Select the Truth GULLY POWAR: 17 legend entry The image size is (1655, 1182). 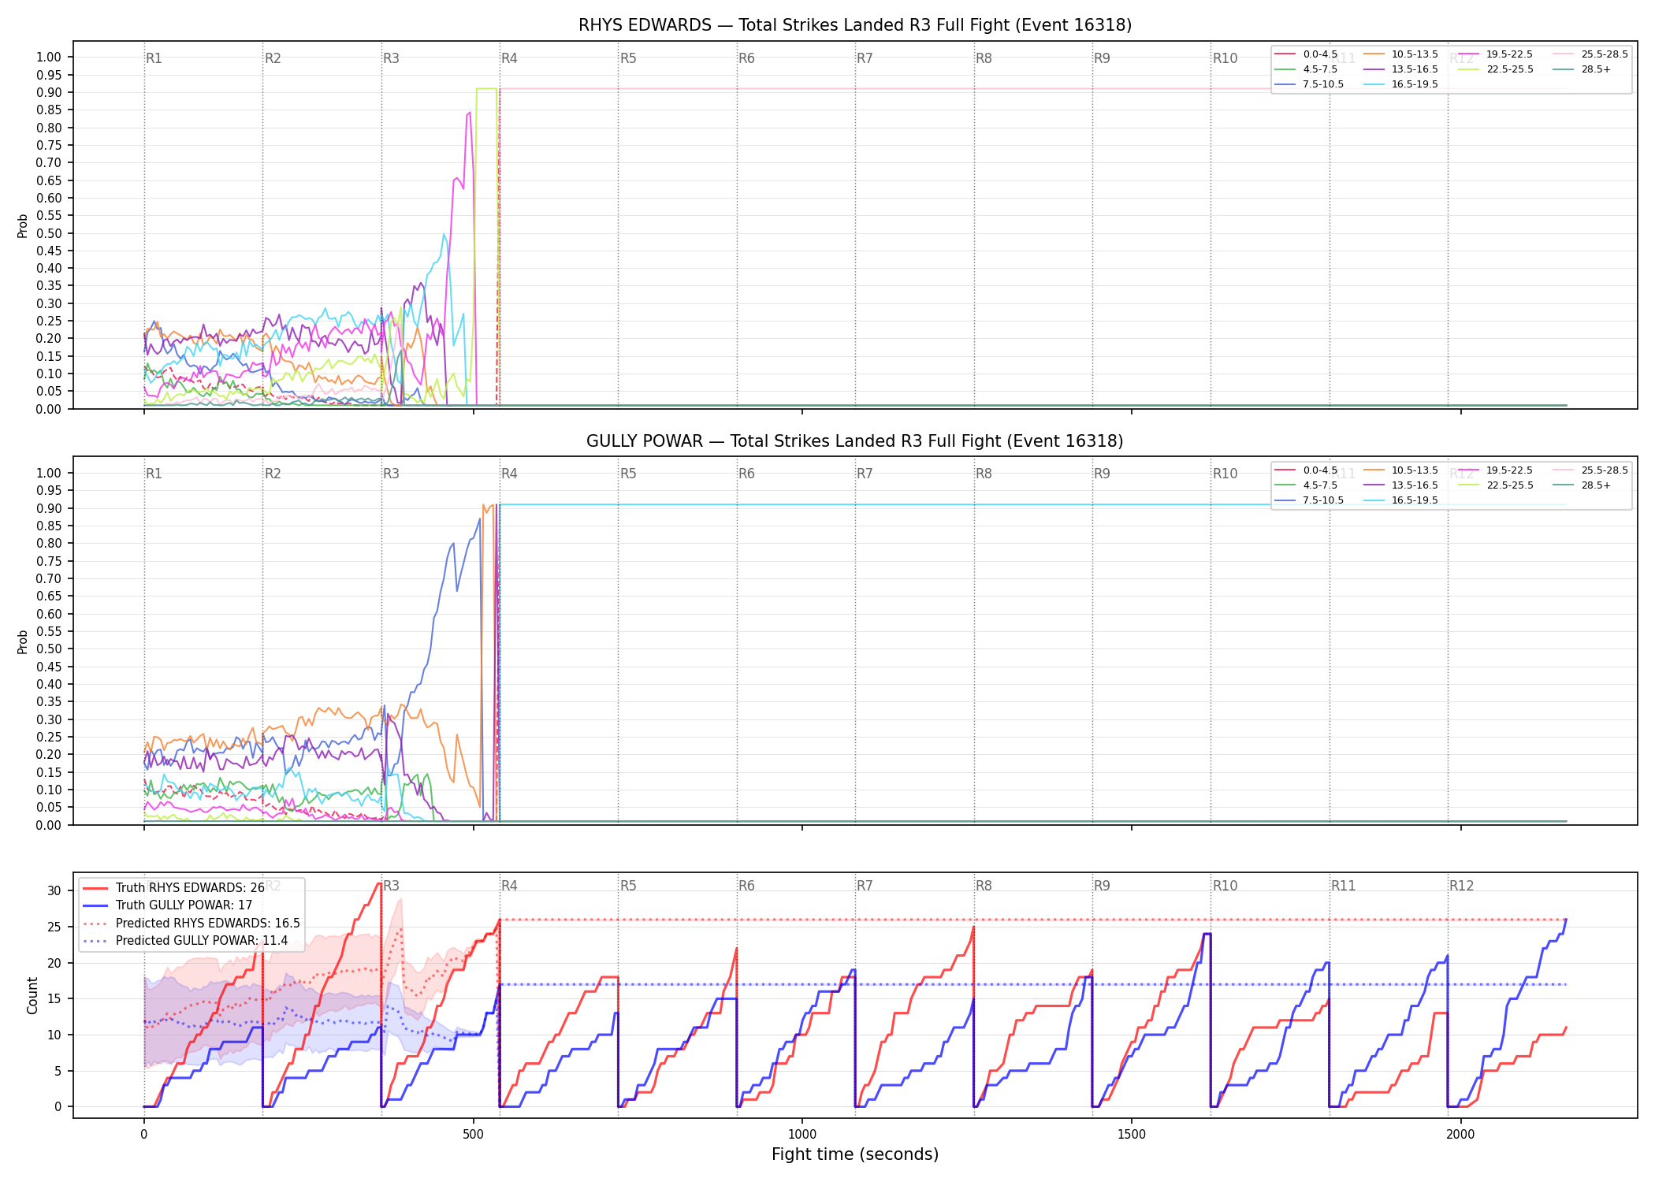pos(167,905)
